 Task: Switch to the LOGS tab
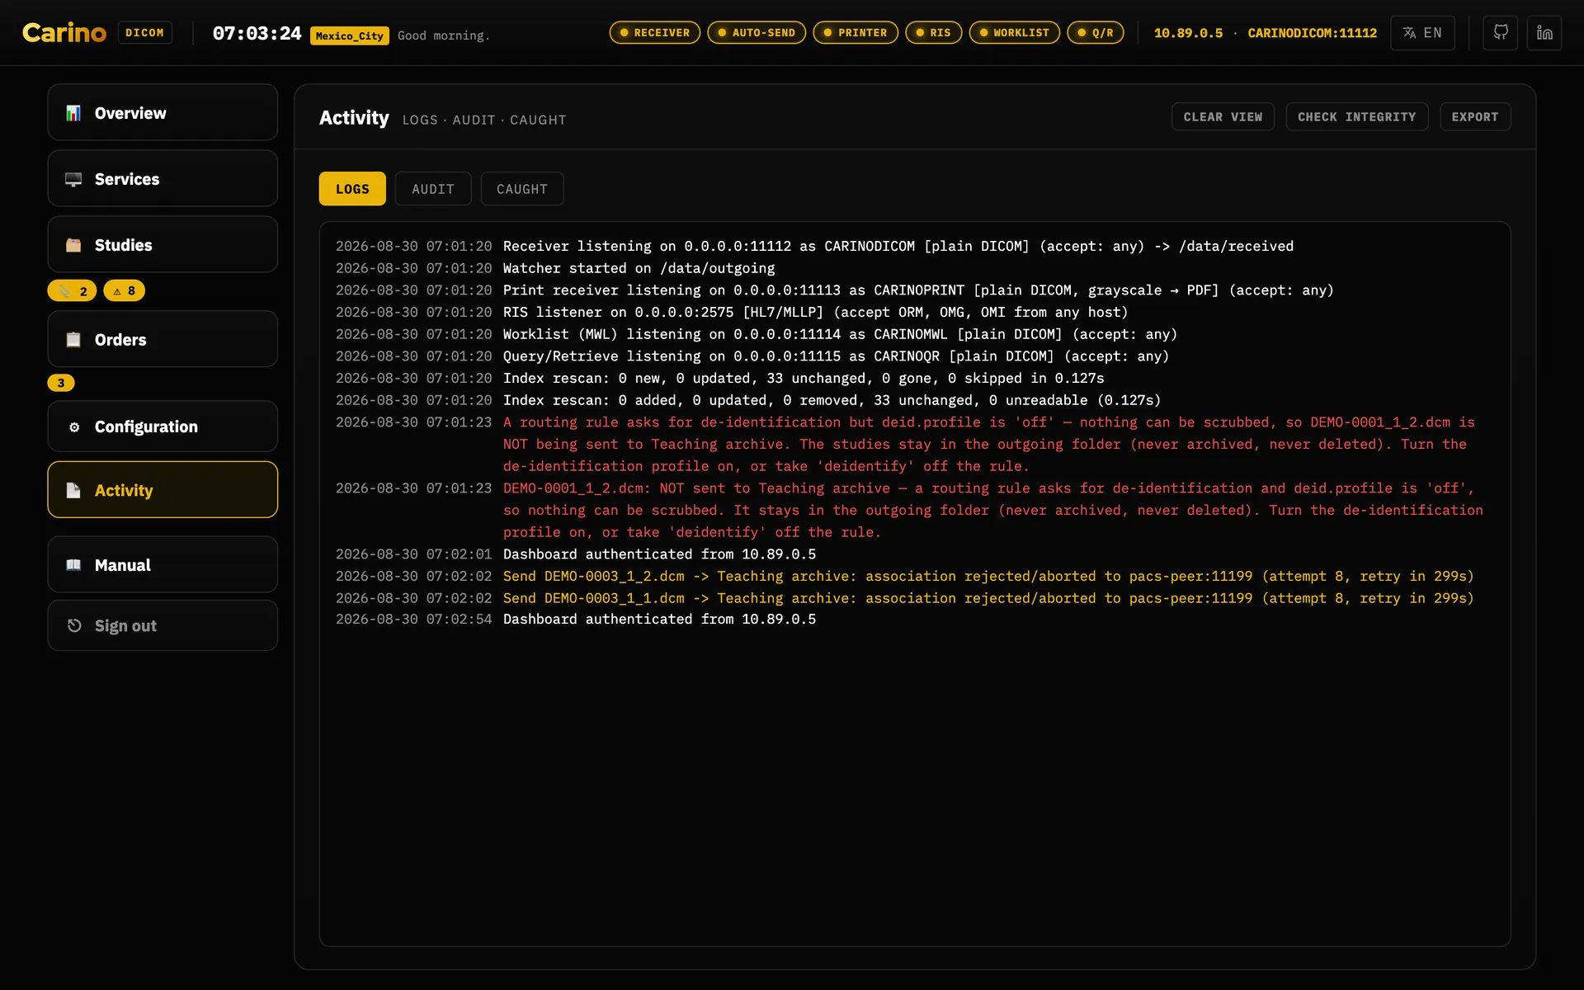[x=352, y=189]
